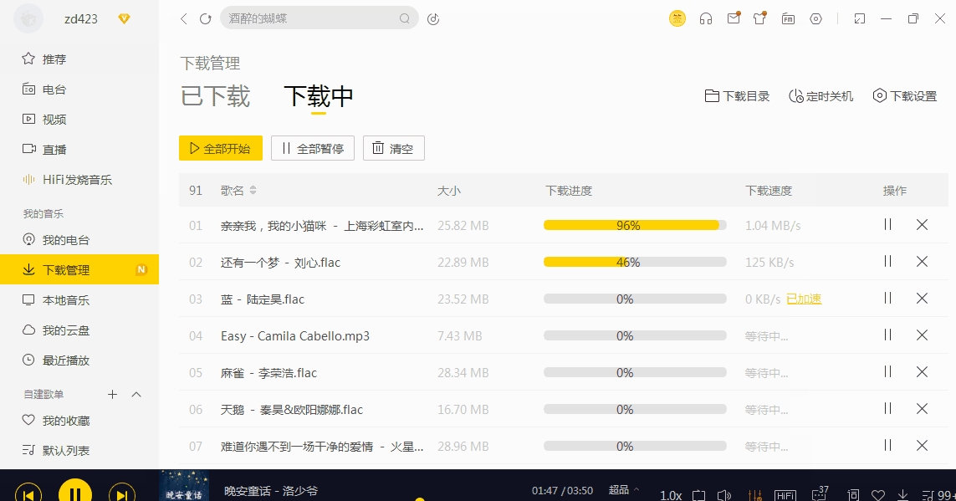Switch to mini mode icon
The image size is (956, 501).
(x=860, y=19)
